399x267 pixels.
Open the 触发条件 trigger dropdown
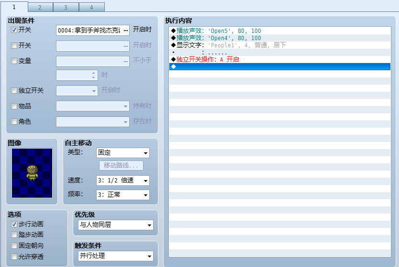pyautogui.click(x=116, y=256)
